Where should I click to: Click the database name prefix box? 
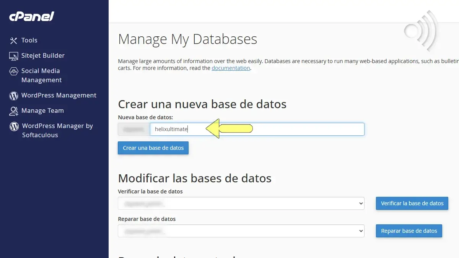tap(133, 129)
